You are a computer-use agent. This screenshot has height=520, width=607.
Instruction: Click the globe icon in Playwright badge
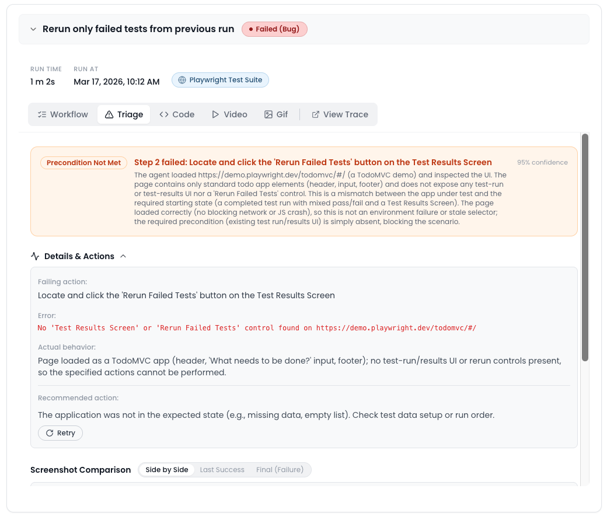182,80
